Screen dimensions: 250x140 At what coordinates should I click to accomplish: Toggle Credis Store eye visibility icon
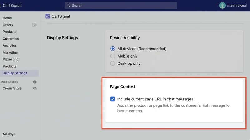(x=35, y=88)
